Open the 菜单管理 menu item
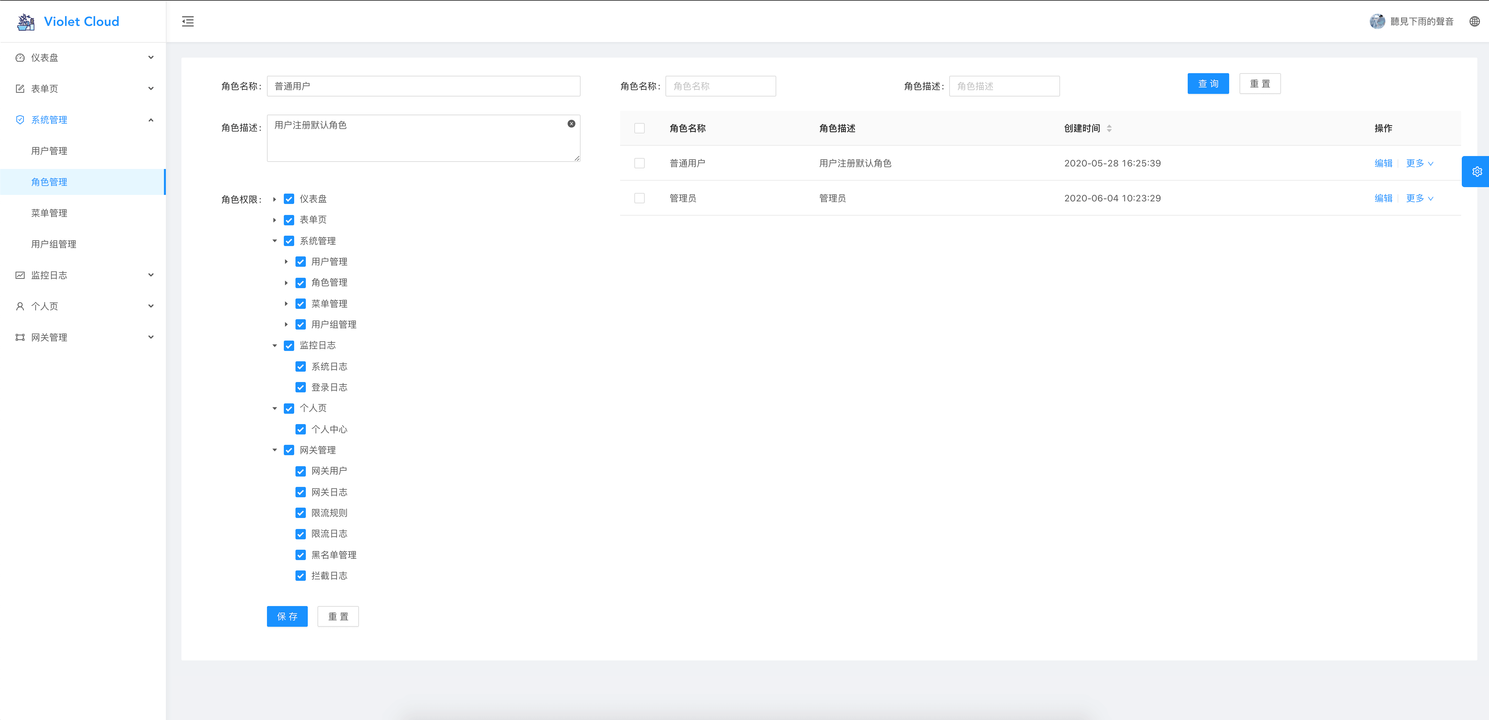 (x=49, y=213)
